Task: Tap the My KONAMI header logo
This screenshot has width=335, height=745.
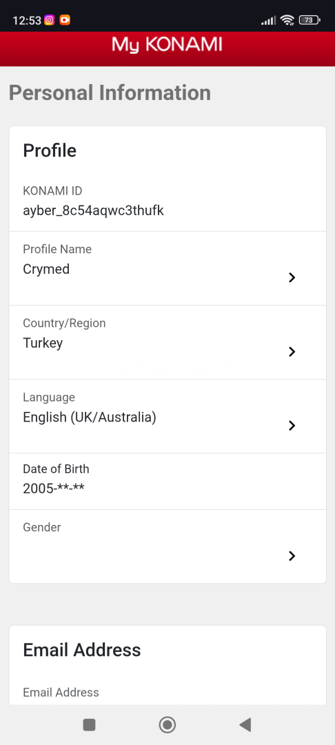Action: tap(167, 45)
